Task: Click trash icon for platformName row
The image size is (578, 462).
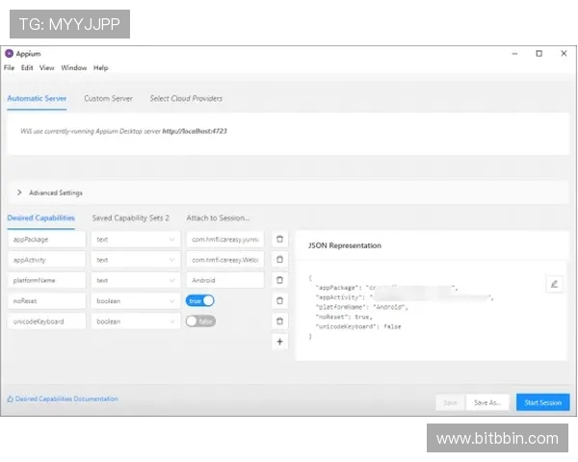Action: tap(279, 280)
